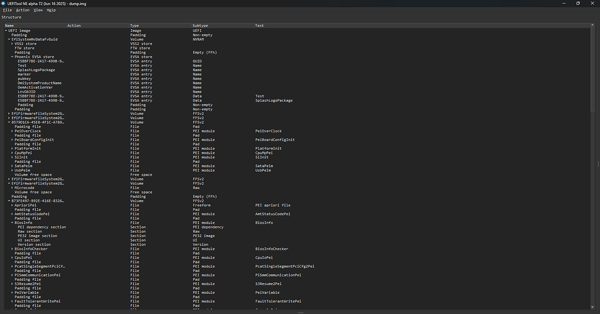Viewport: 600px width, 314px height.
Task: Open the File menu
Action: coord(8,10)
